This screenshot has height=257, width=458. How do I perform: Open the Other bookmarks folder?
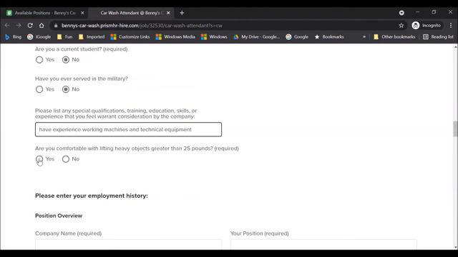tap(394, 36)
